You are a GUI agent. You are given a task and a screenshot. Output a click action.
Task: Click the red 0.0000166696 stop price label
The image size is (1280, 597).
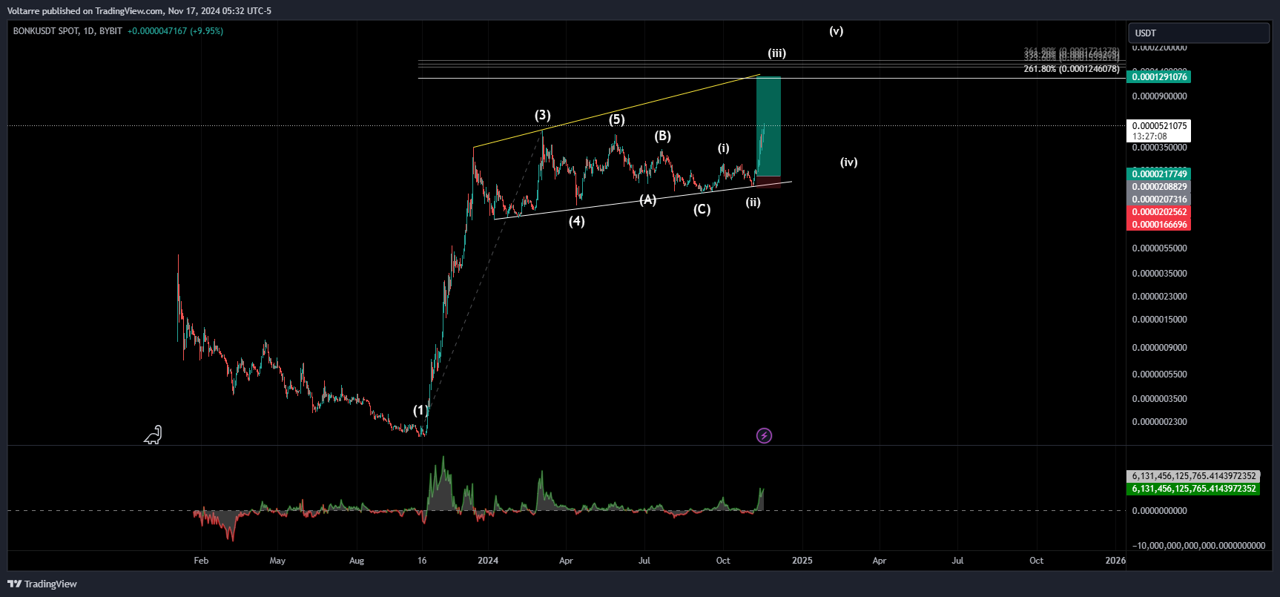pyautogui.click(x=1159, y=225)
